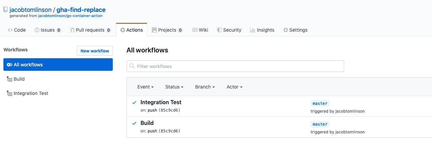Click the magnifier icon in Filter workflows box
This screenshot has width=432, height=160.
coord(132,66)
